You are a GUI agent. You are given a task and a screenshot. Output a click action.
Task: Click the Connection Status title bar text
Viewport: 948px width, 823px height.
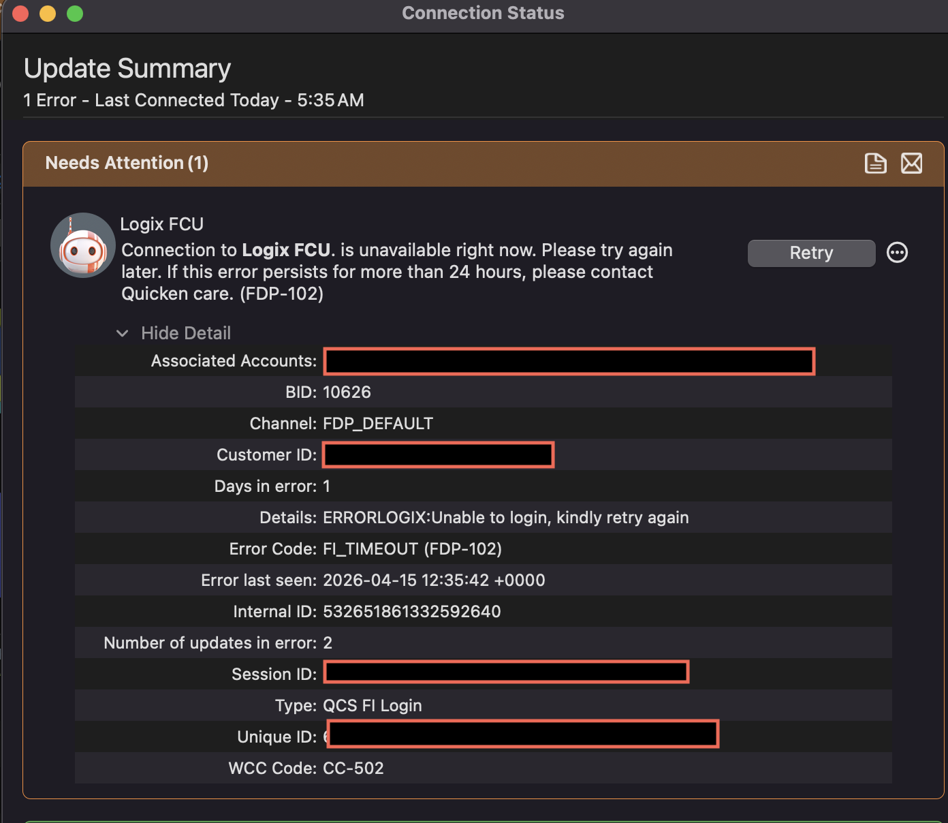[x=483, y=13]
